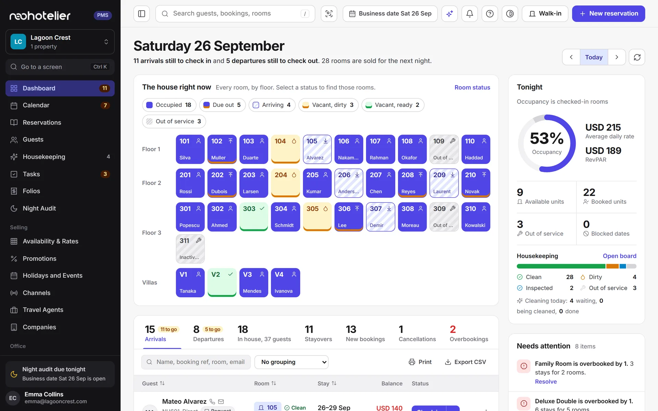Open Channels in the sidebar
Viewport: 658px width, 411px height.
click(60, 293)
